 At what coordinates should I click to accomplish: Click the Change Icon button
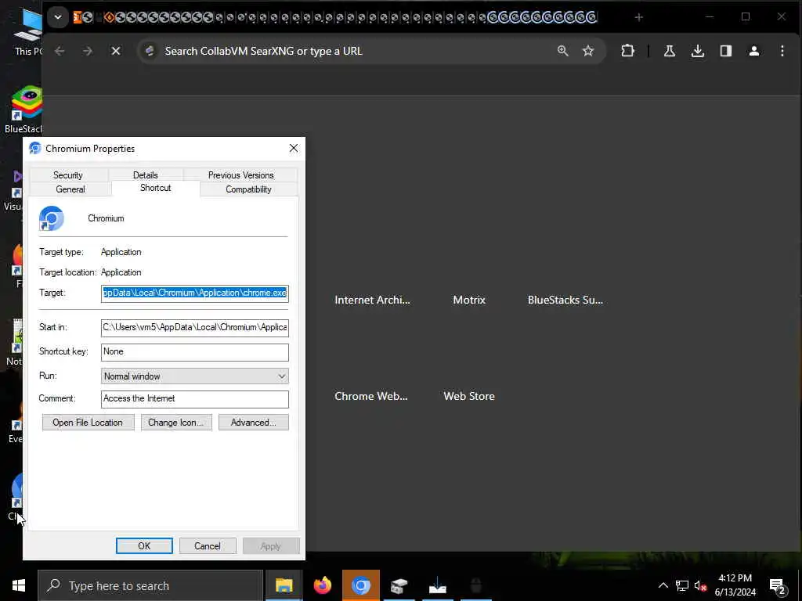point(176,423)
